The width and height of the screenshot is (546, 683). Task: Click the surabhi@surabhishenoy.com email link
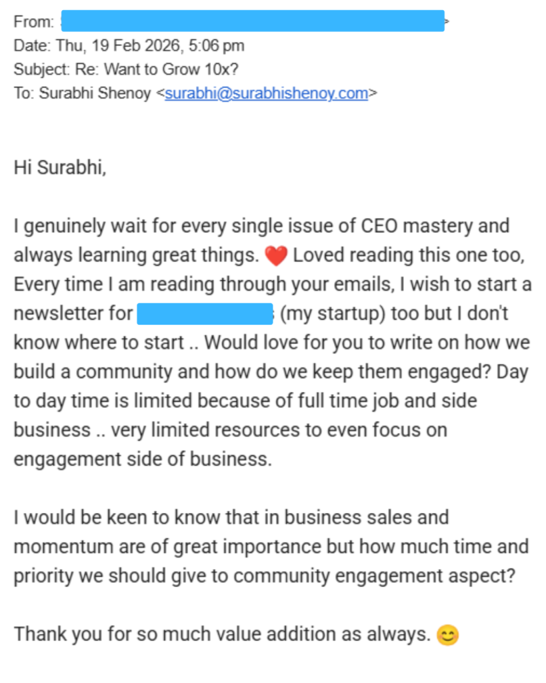point(266,93)
